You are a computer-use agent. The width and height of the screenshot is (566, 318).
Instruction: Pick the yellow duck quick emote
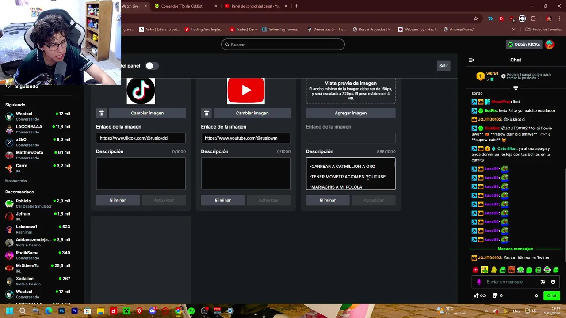pyautogui.click(x=493, y=269)
